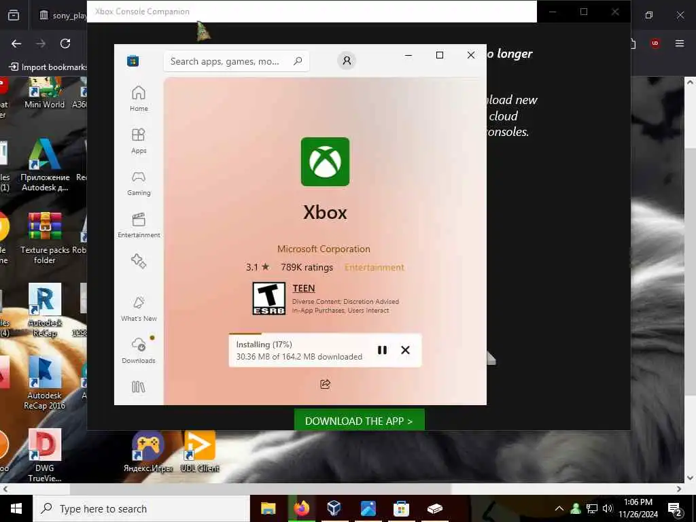696x522 pixels.
Task: Open File Explorer from taskbar
Action: coord(268,508)
